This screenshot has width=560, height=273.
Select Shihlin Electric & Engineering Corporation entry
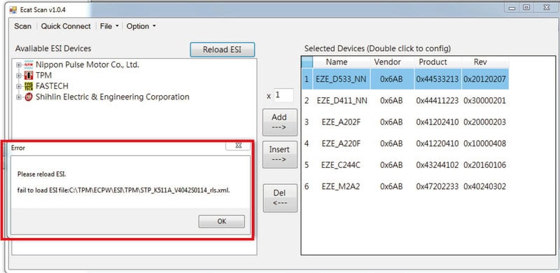tap(113, 97)
